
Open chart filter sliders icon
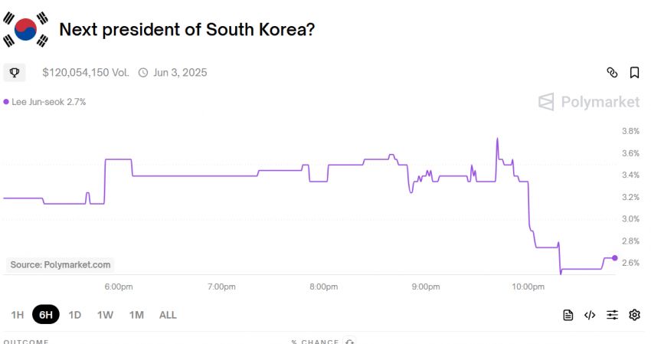point(613,315)
